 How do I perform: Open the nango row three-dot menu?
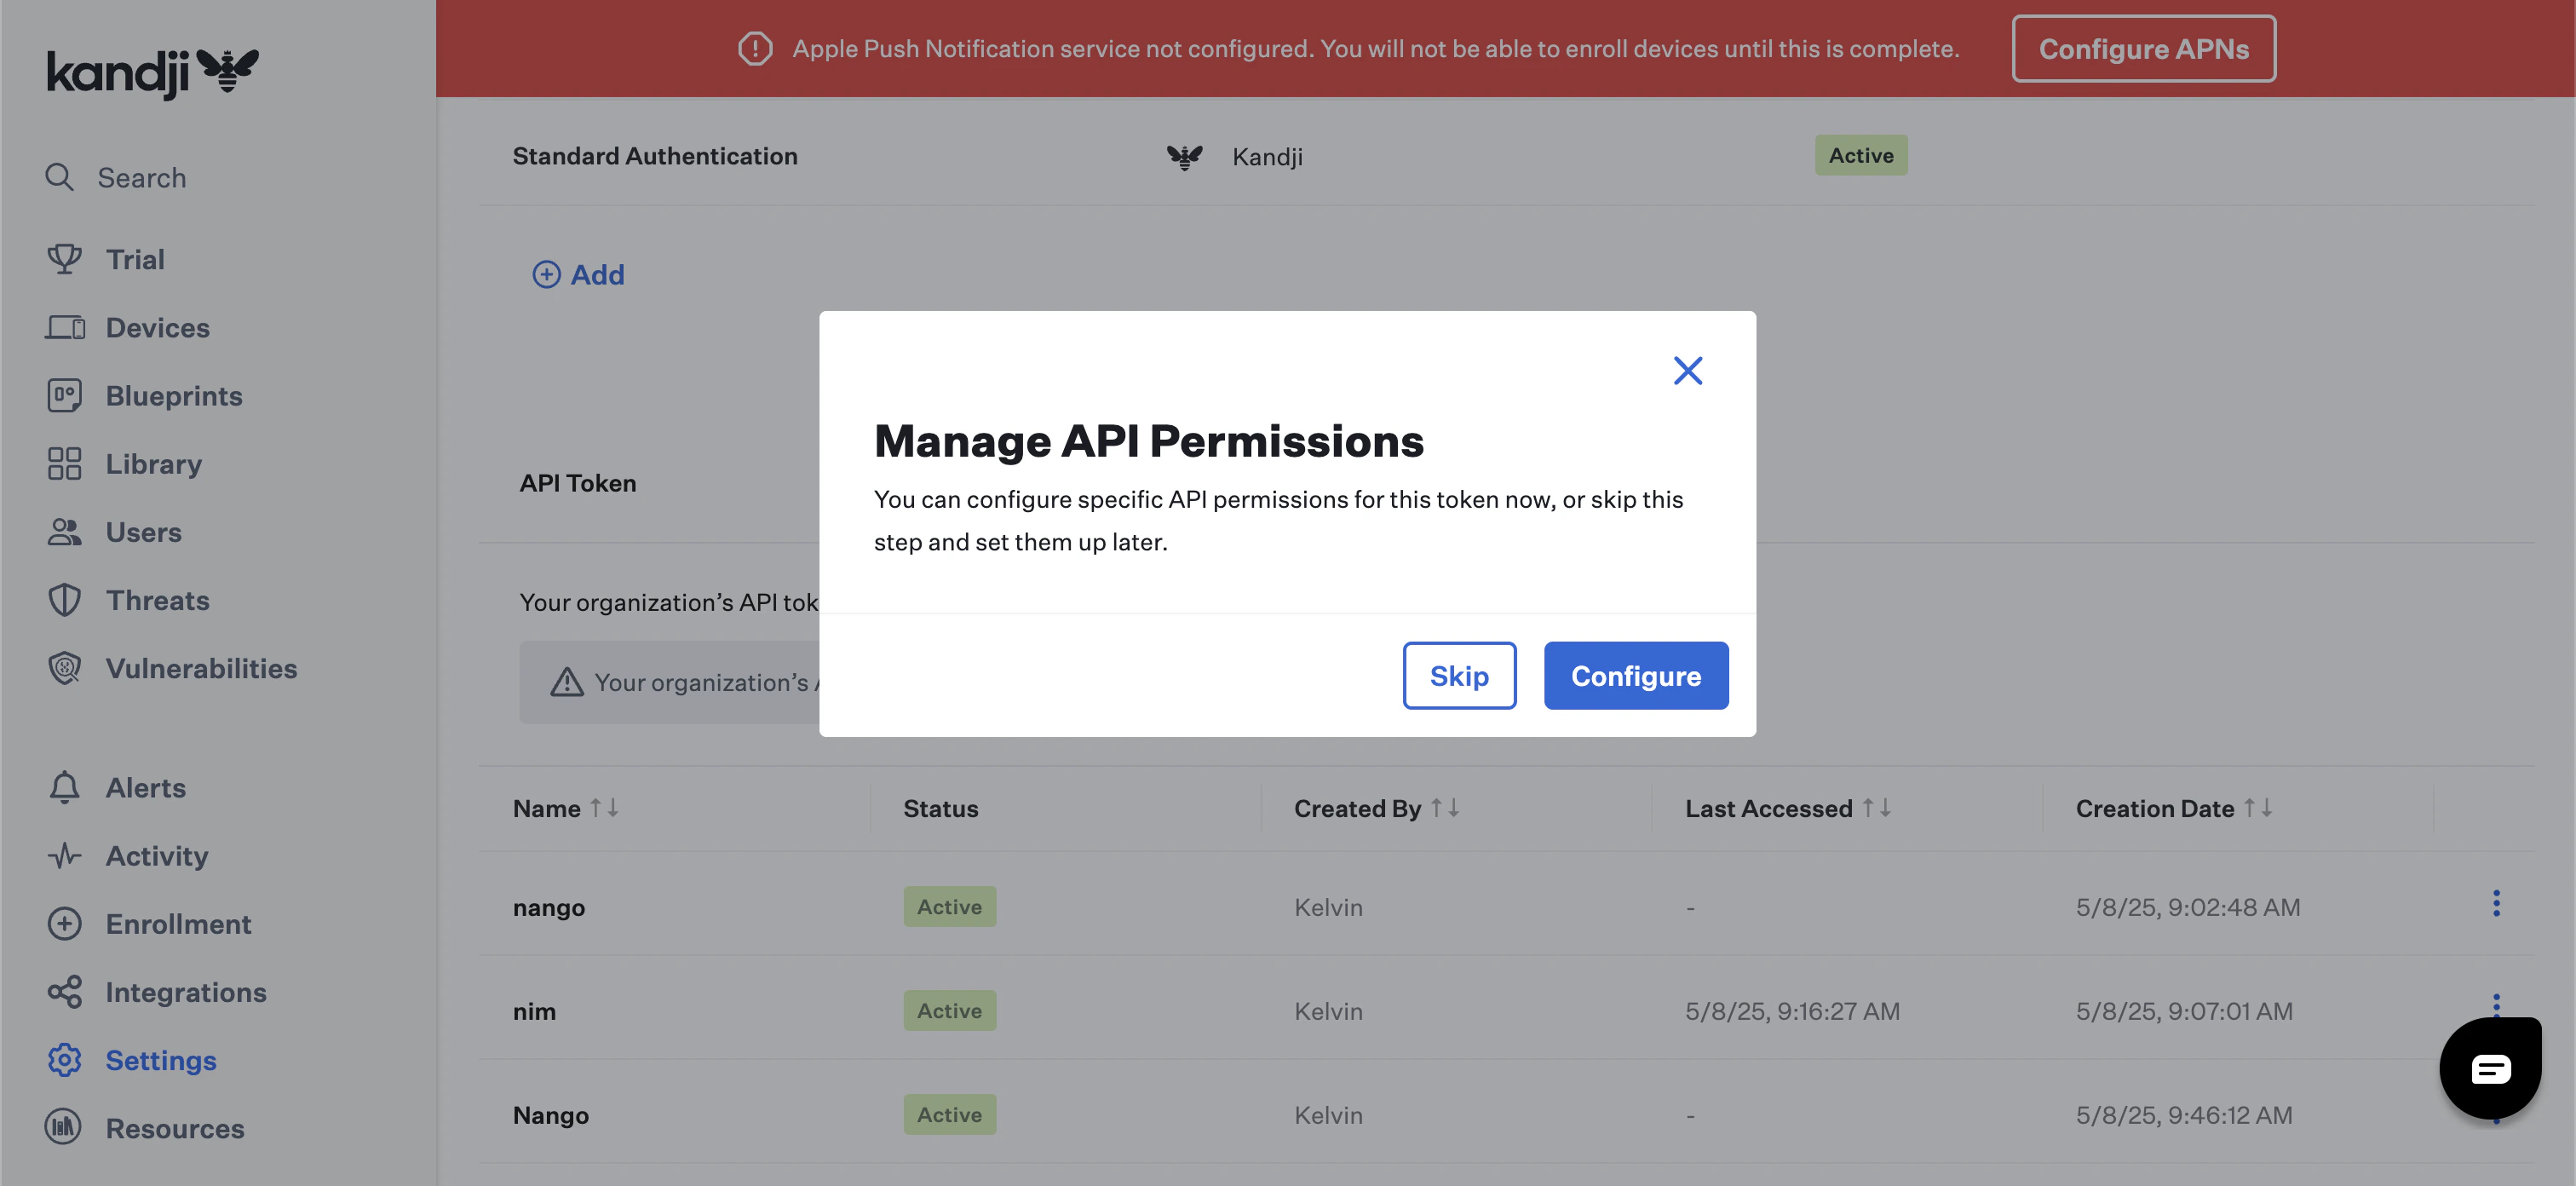point(2495,904)
